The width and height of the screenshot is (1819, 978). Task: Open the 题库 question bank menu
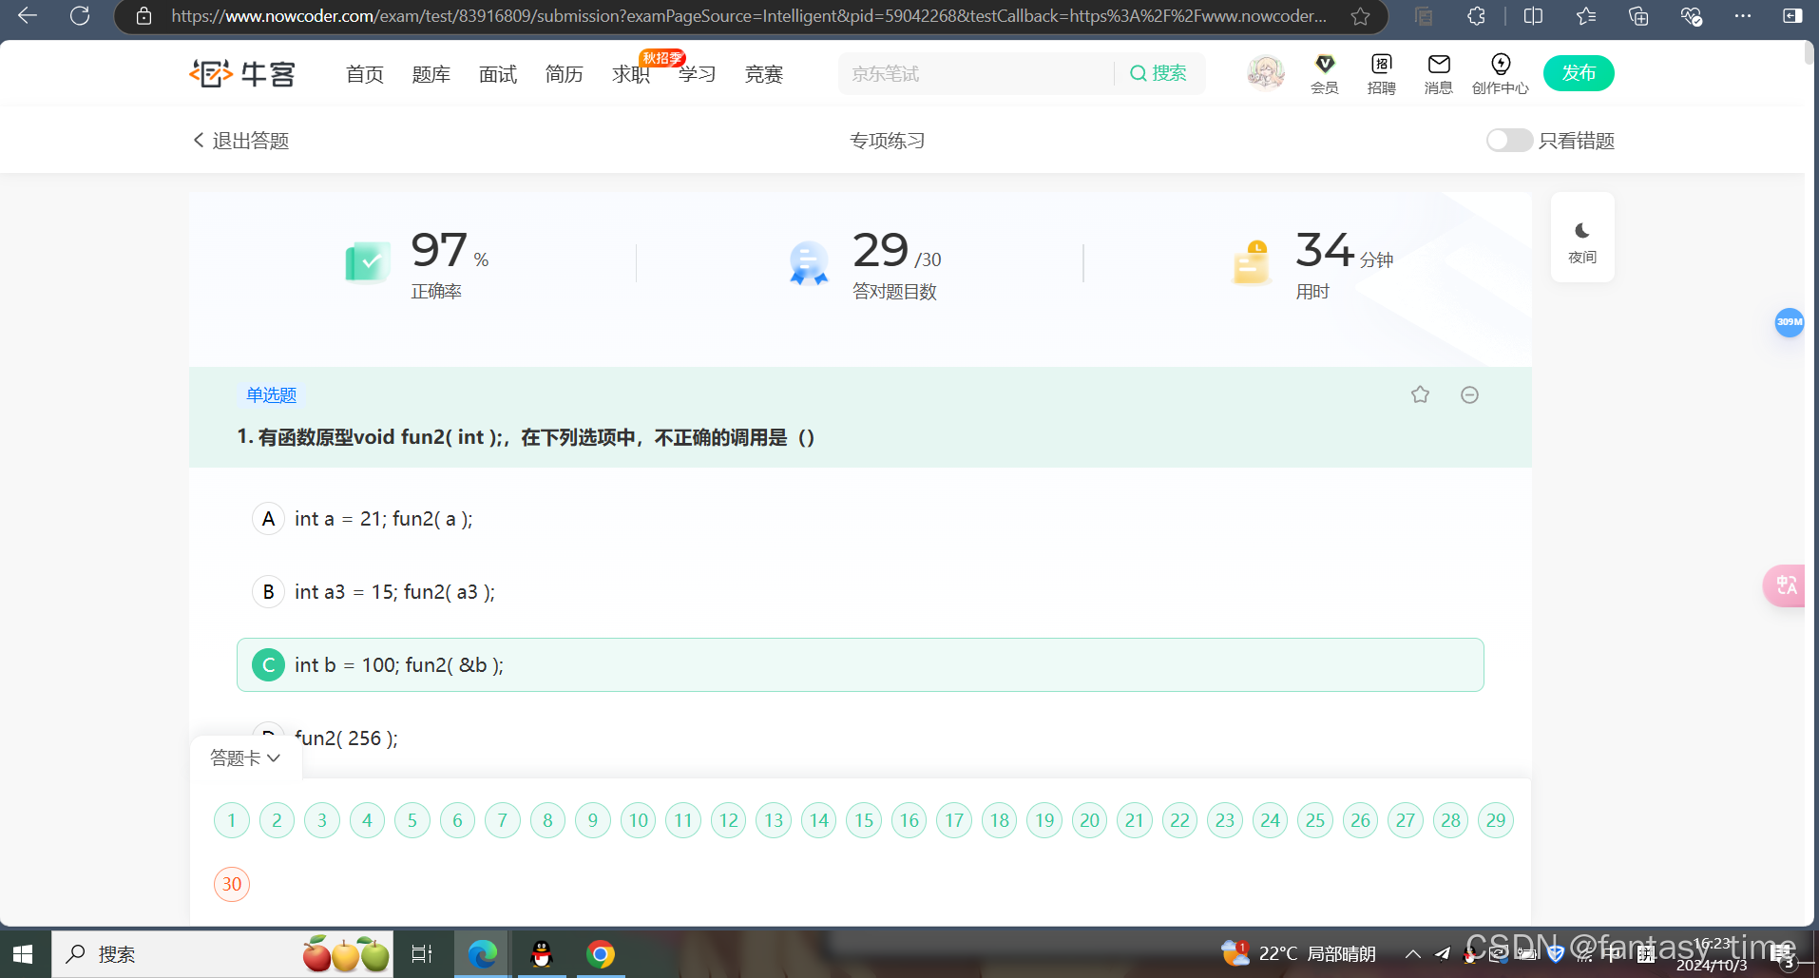(431, 73)
